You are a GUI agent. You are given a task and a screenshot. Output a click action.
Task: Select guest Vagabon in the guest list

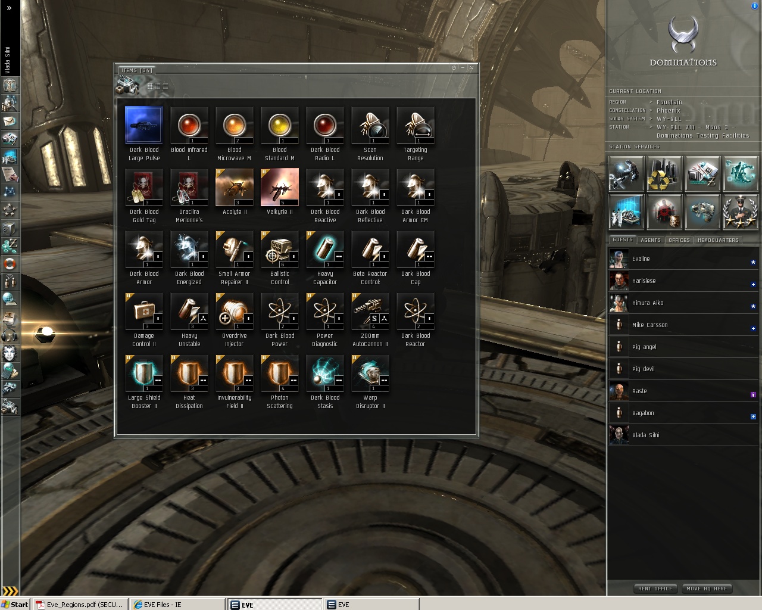click(x=683, y=413)
